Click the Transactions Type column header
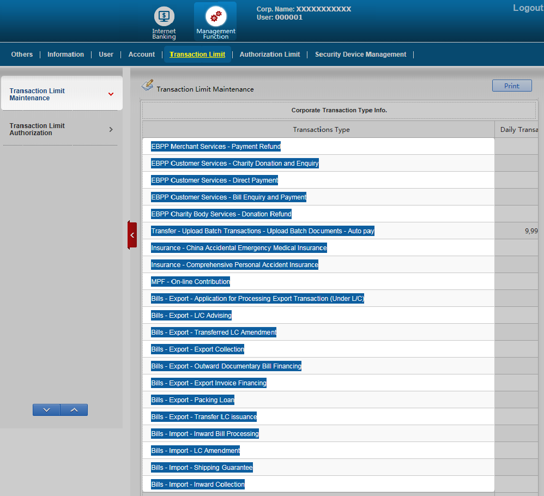Viewport: 544px width, 496px height. click(321, 130)
